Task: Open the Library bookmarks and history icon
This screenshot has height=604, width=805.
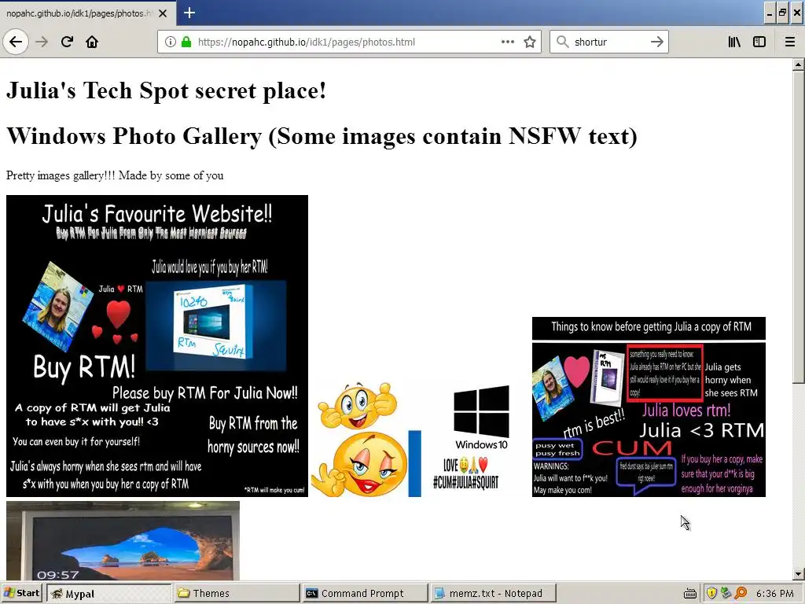Action: (x=734, y=42)
